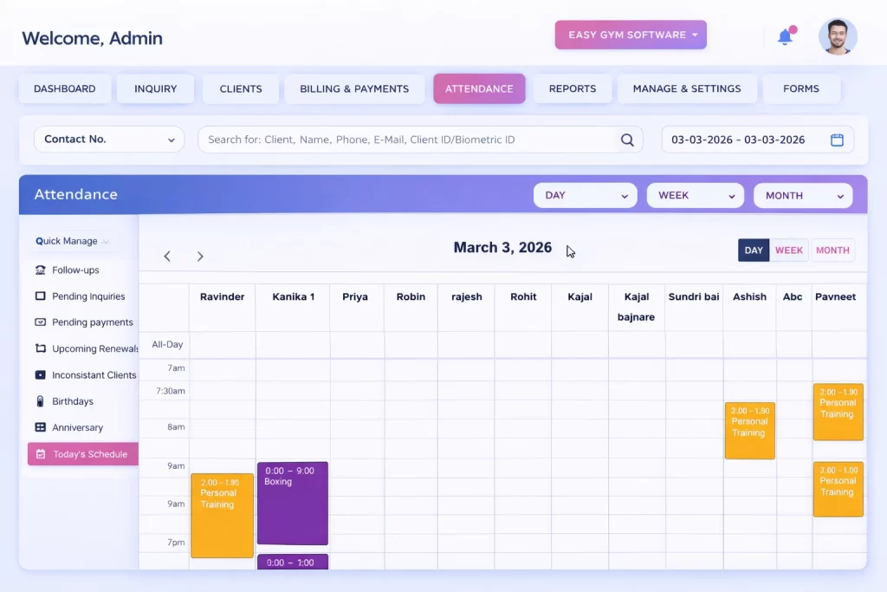Switch calendar to MONTH view toggle
This screenshot has width=887, height=592.
pos(832,250)
